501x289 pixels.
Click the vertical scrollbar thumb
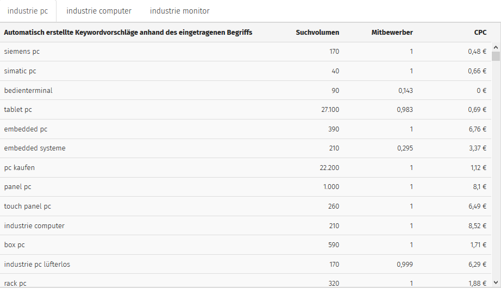[x=496, y=56]
